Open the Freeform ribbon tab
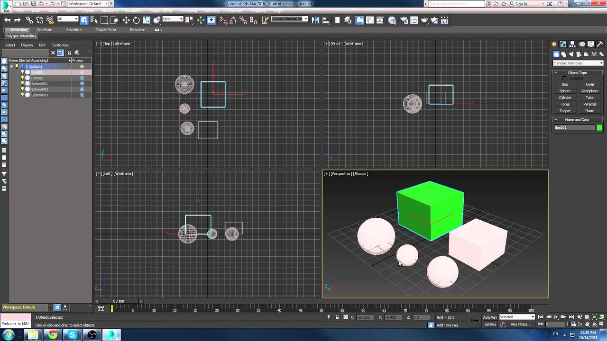607x341 pixels. tap(45, 30)
